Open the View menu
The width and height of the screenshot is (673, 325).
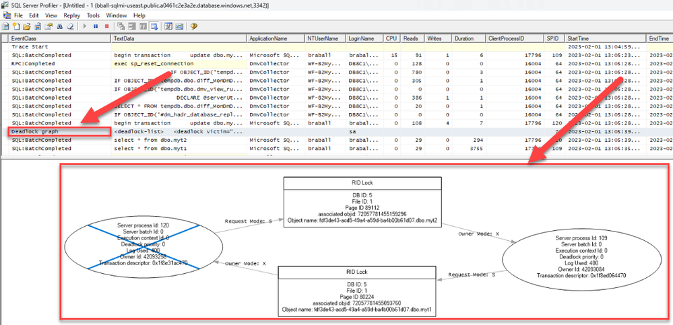tap(51, 15)
